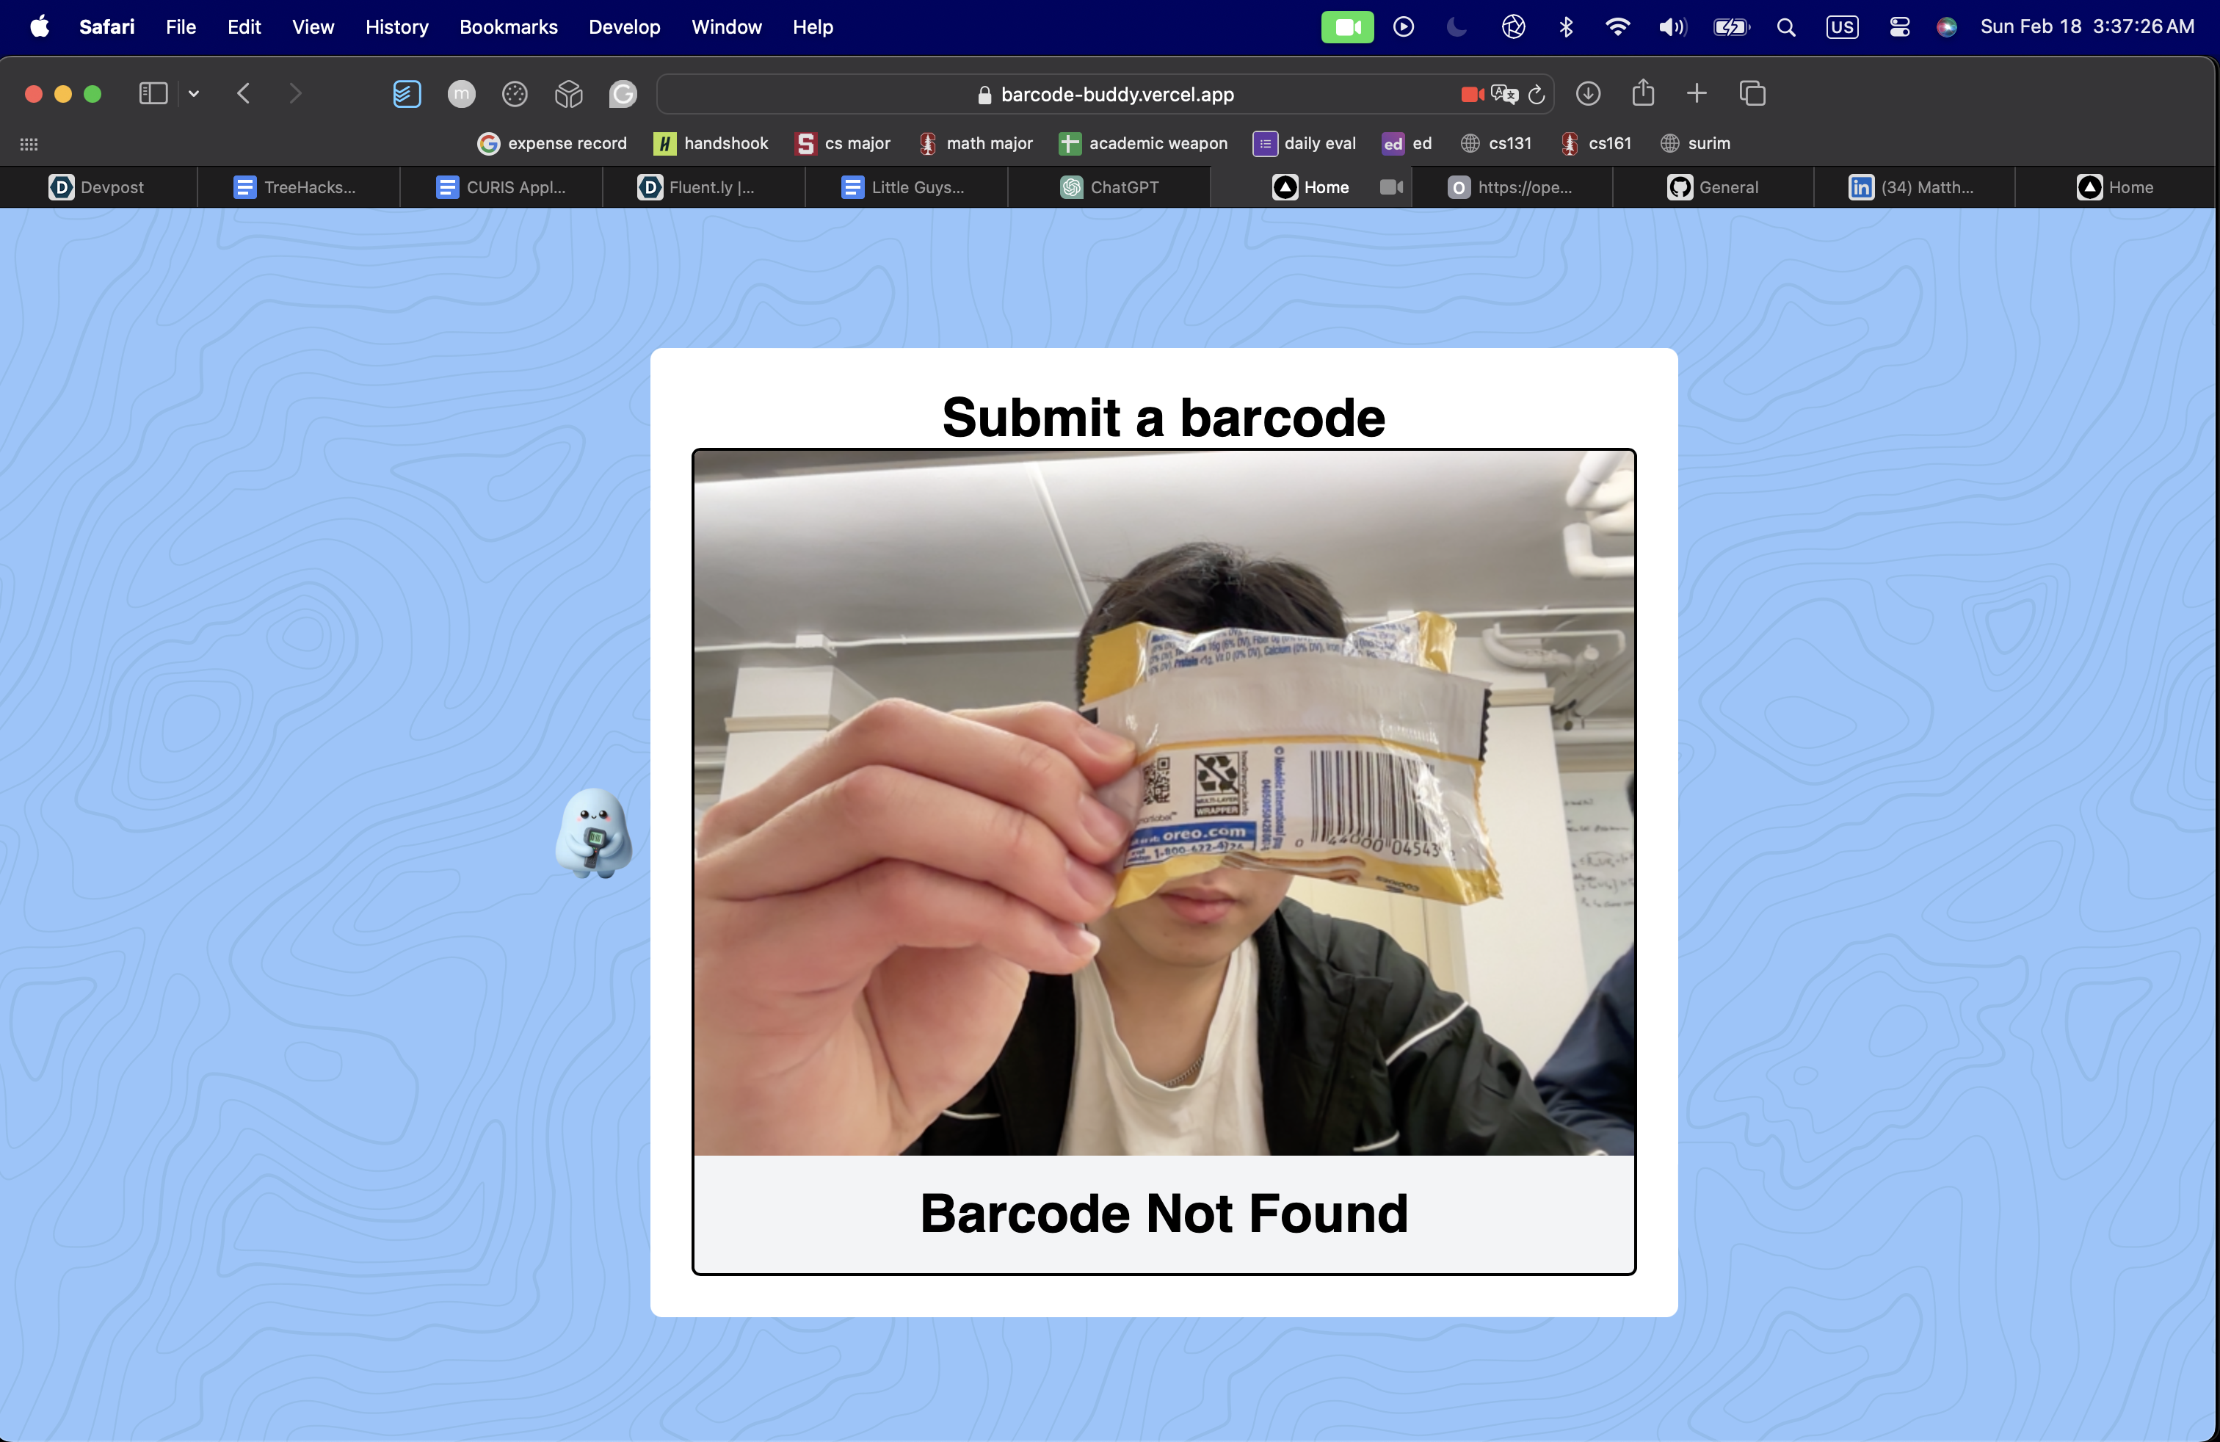The image size is (2220, 1442).
Task: Open the Develop menu
Action: coord(624,27)
